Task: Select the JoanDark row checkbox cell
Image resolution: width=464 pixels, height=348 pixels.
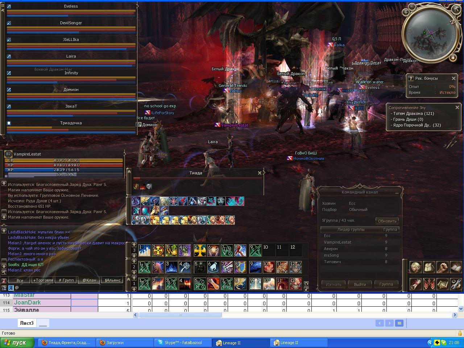Action: [x=84, y=303]
